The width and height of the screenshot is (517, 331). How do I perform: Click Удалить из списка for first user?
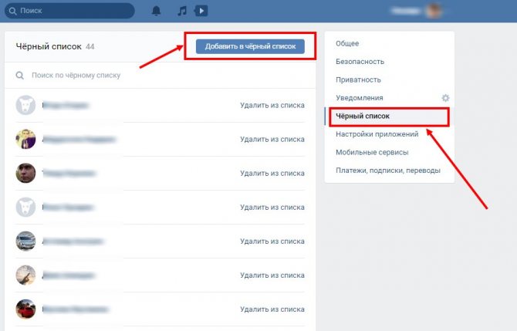click(x=272, y=106)
